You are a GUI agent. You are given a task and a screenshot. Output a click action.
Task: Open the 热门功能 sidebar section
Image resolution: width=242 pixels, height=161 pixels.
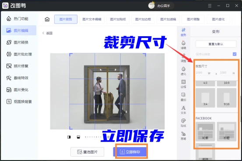pos(18,19)
